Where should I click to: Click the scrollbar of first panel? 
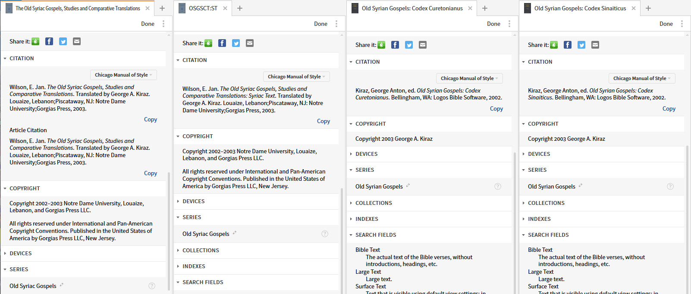point(169,232)
